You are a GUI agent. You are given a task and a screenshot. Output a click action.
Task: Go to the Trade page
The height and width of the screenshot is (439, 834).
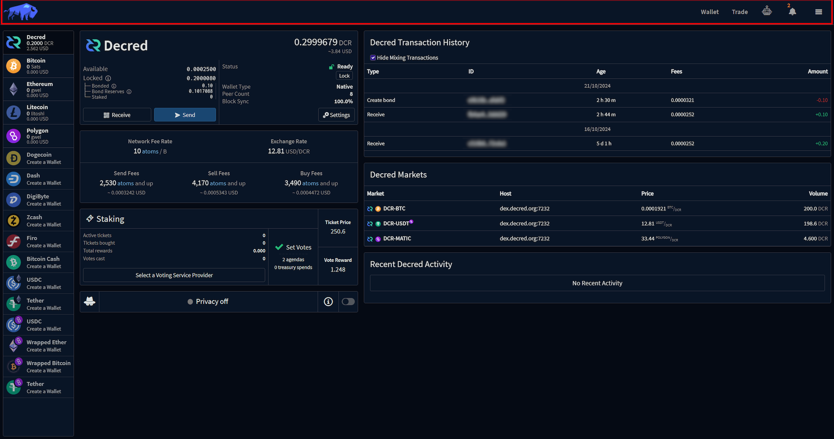[739, 12]
